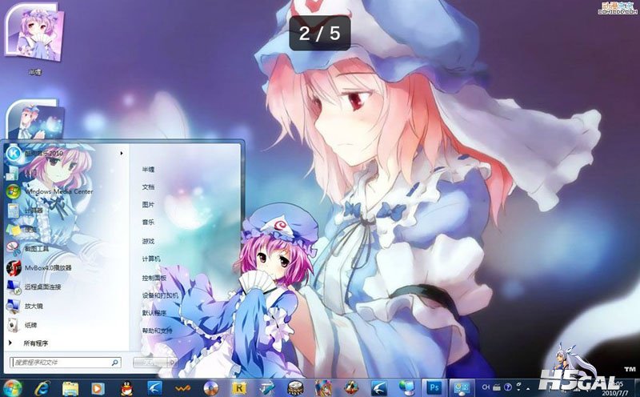Open the drum icon on taskbar
Viewport: 640px width, 397px height.
click(295, 388)
